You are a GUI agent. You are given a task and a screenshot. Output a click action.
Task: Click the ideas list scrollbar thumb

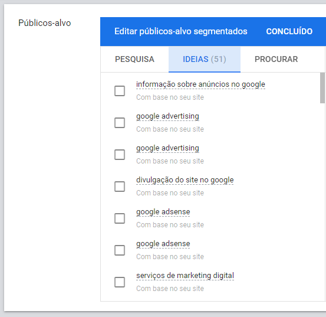click(322, 87)
